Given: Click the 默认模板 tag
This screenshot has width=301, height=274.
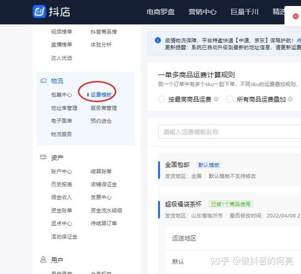Looking at the screenshot, I should point(209,165).
